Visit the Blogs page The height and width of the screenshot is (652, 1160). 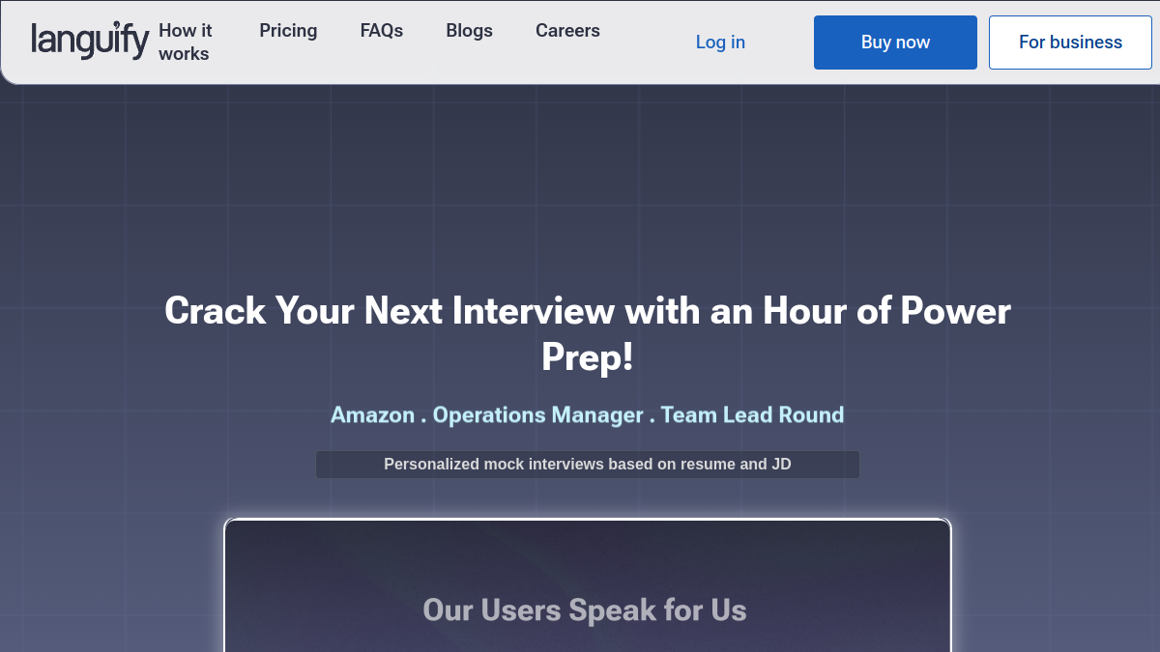(x=470, y=31)
